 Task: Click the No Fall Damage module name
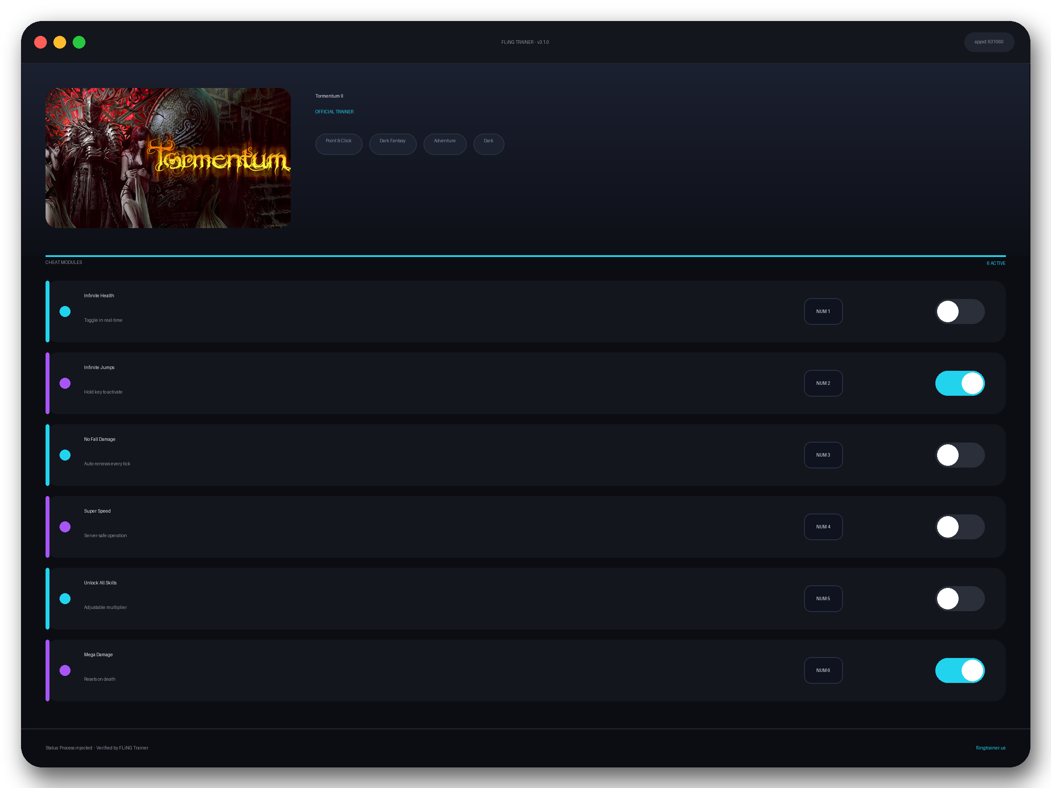click(x=99, y=439)
